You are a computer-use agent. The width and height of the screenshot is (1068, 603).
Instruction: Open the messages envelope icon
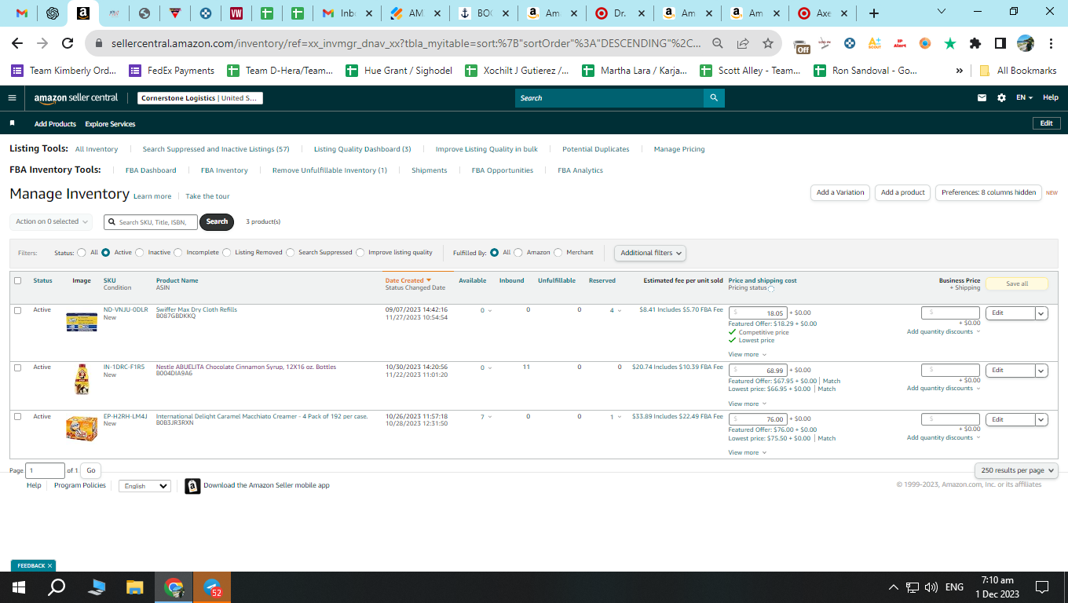tap(982, 98)
